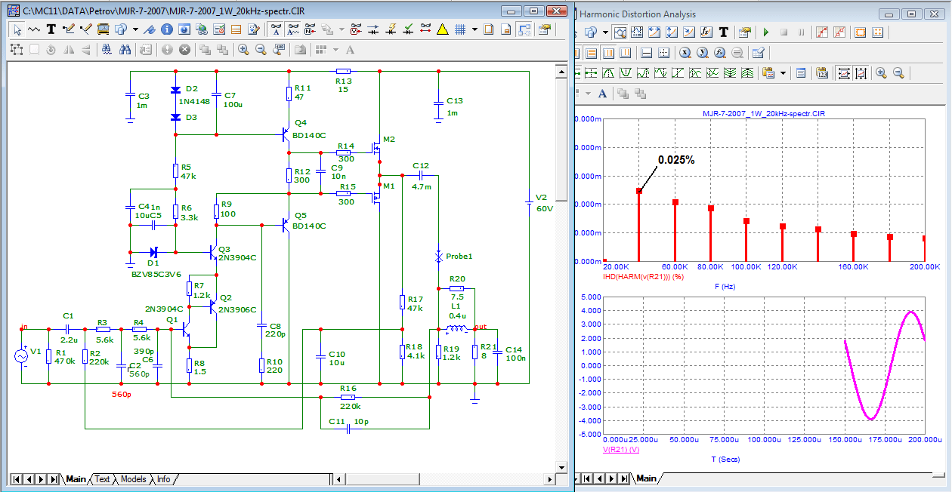Open the Models page tab
The height and width of the screenshot is (492, 952).
click(133, 479)
